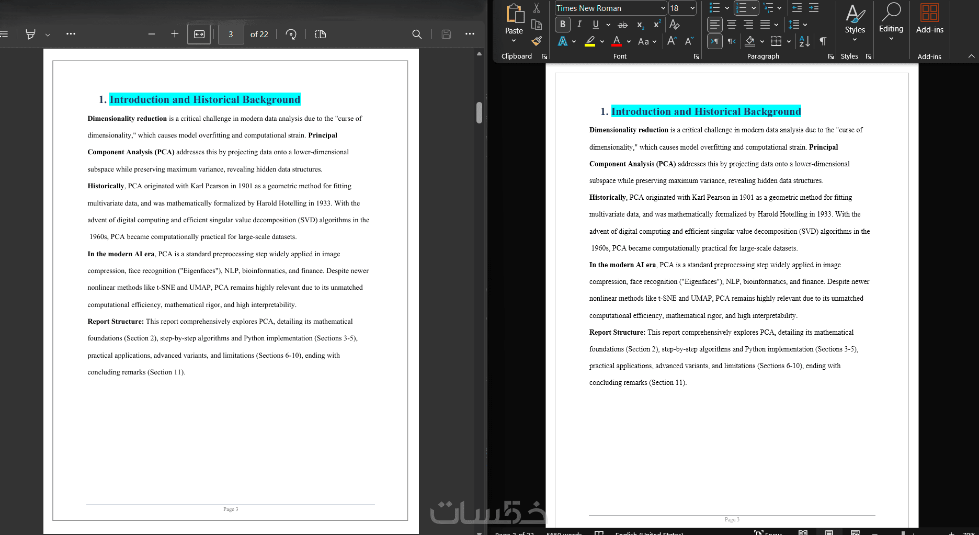The image size is (979, 535).
Task: Decrease font size with shrink font icon
Action: (689, 41)
